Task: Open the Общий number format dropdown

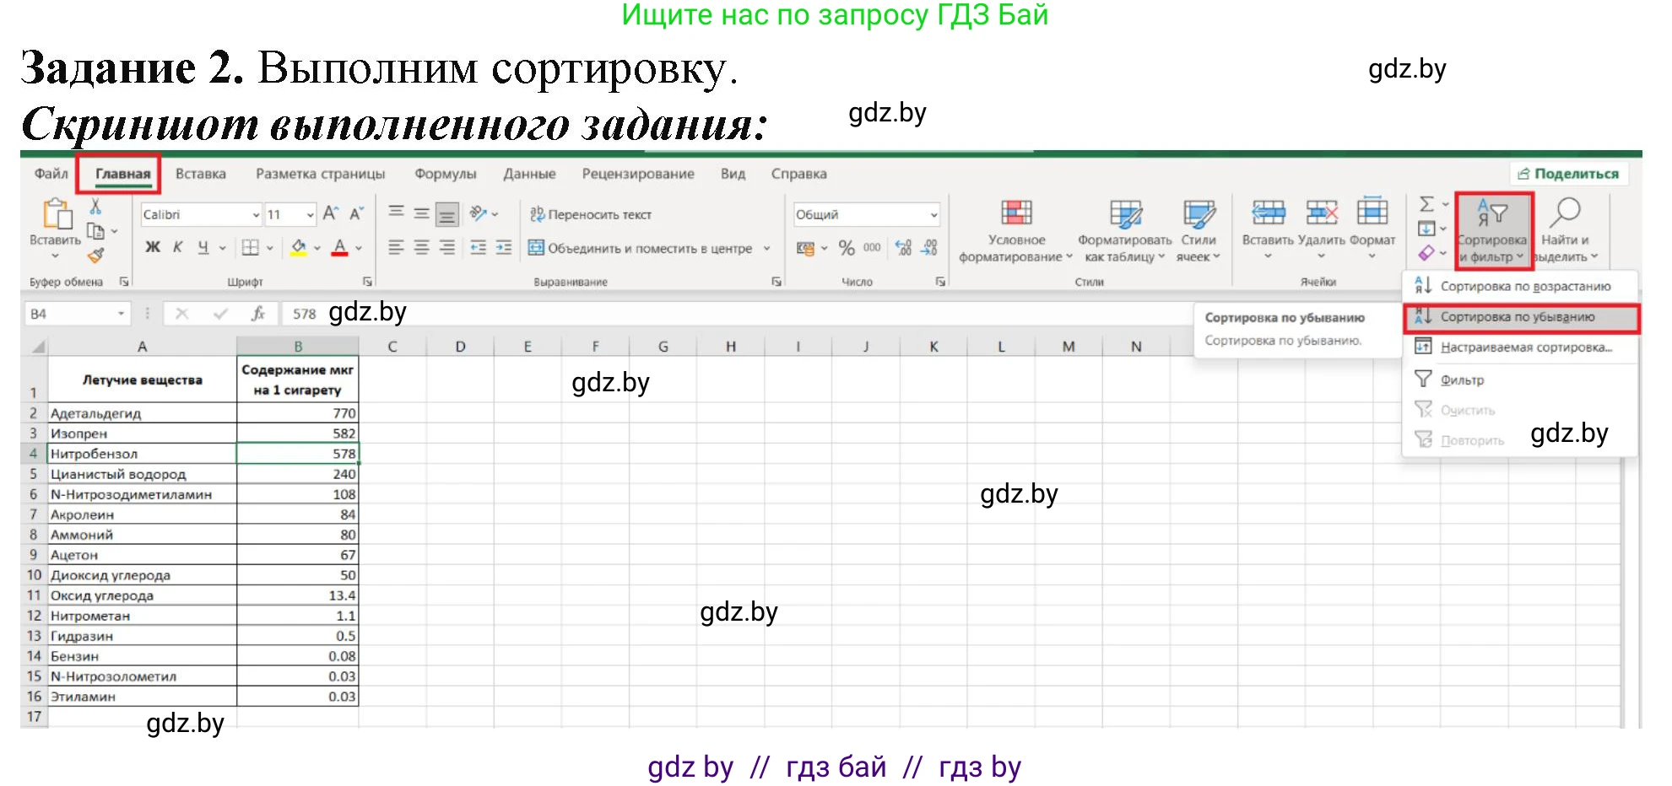Action: point(933,214)
